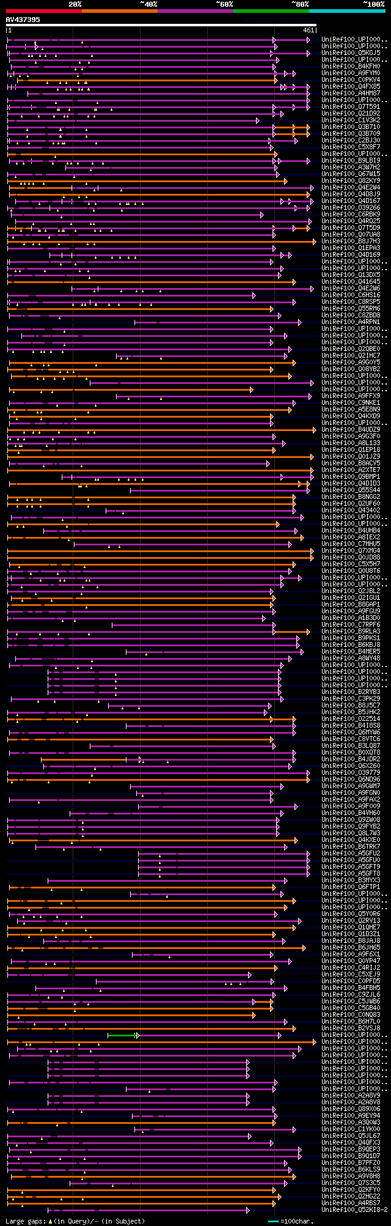Select hit label UniRef100_Q7T5D9
The height and width of the screenshot is (1226, 391).
(x=352, y=227)
